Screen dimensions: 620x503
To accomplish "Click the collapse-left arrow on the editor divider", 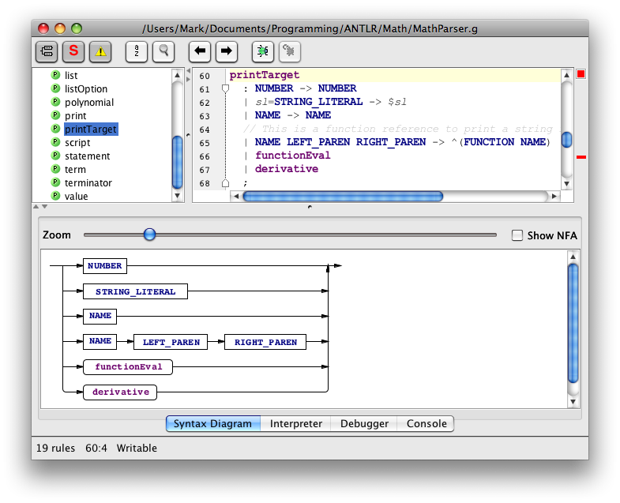I will click(188, 71).
